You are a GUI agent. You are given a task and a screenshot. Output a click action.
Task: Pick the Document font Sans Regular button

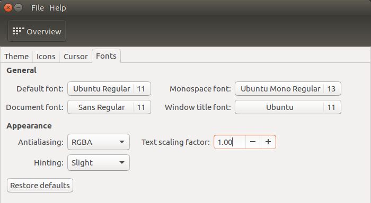[x=109, y=107]
